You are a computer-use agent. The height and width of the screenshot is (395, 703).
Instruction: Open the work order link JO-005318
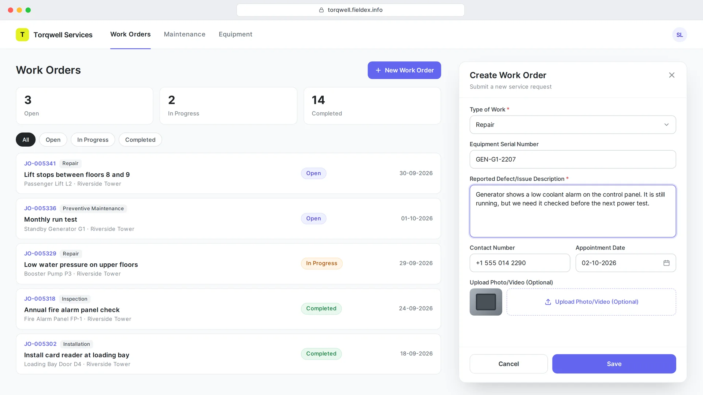click(40, 299)
